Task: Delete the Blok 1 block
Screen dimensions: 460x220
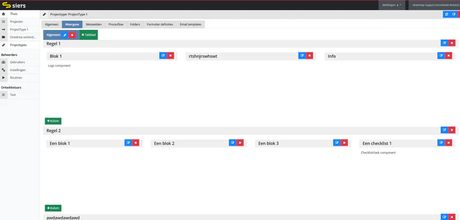Action: tap(171, 56)
